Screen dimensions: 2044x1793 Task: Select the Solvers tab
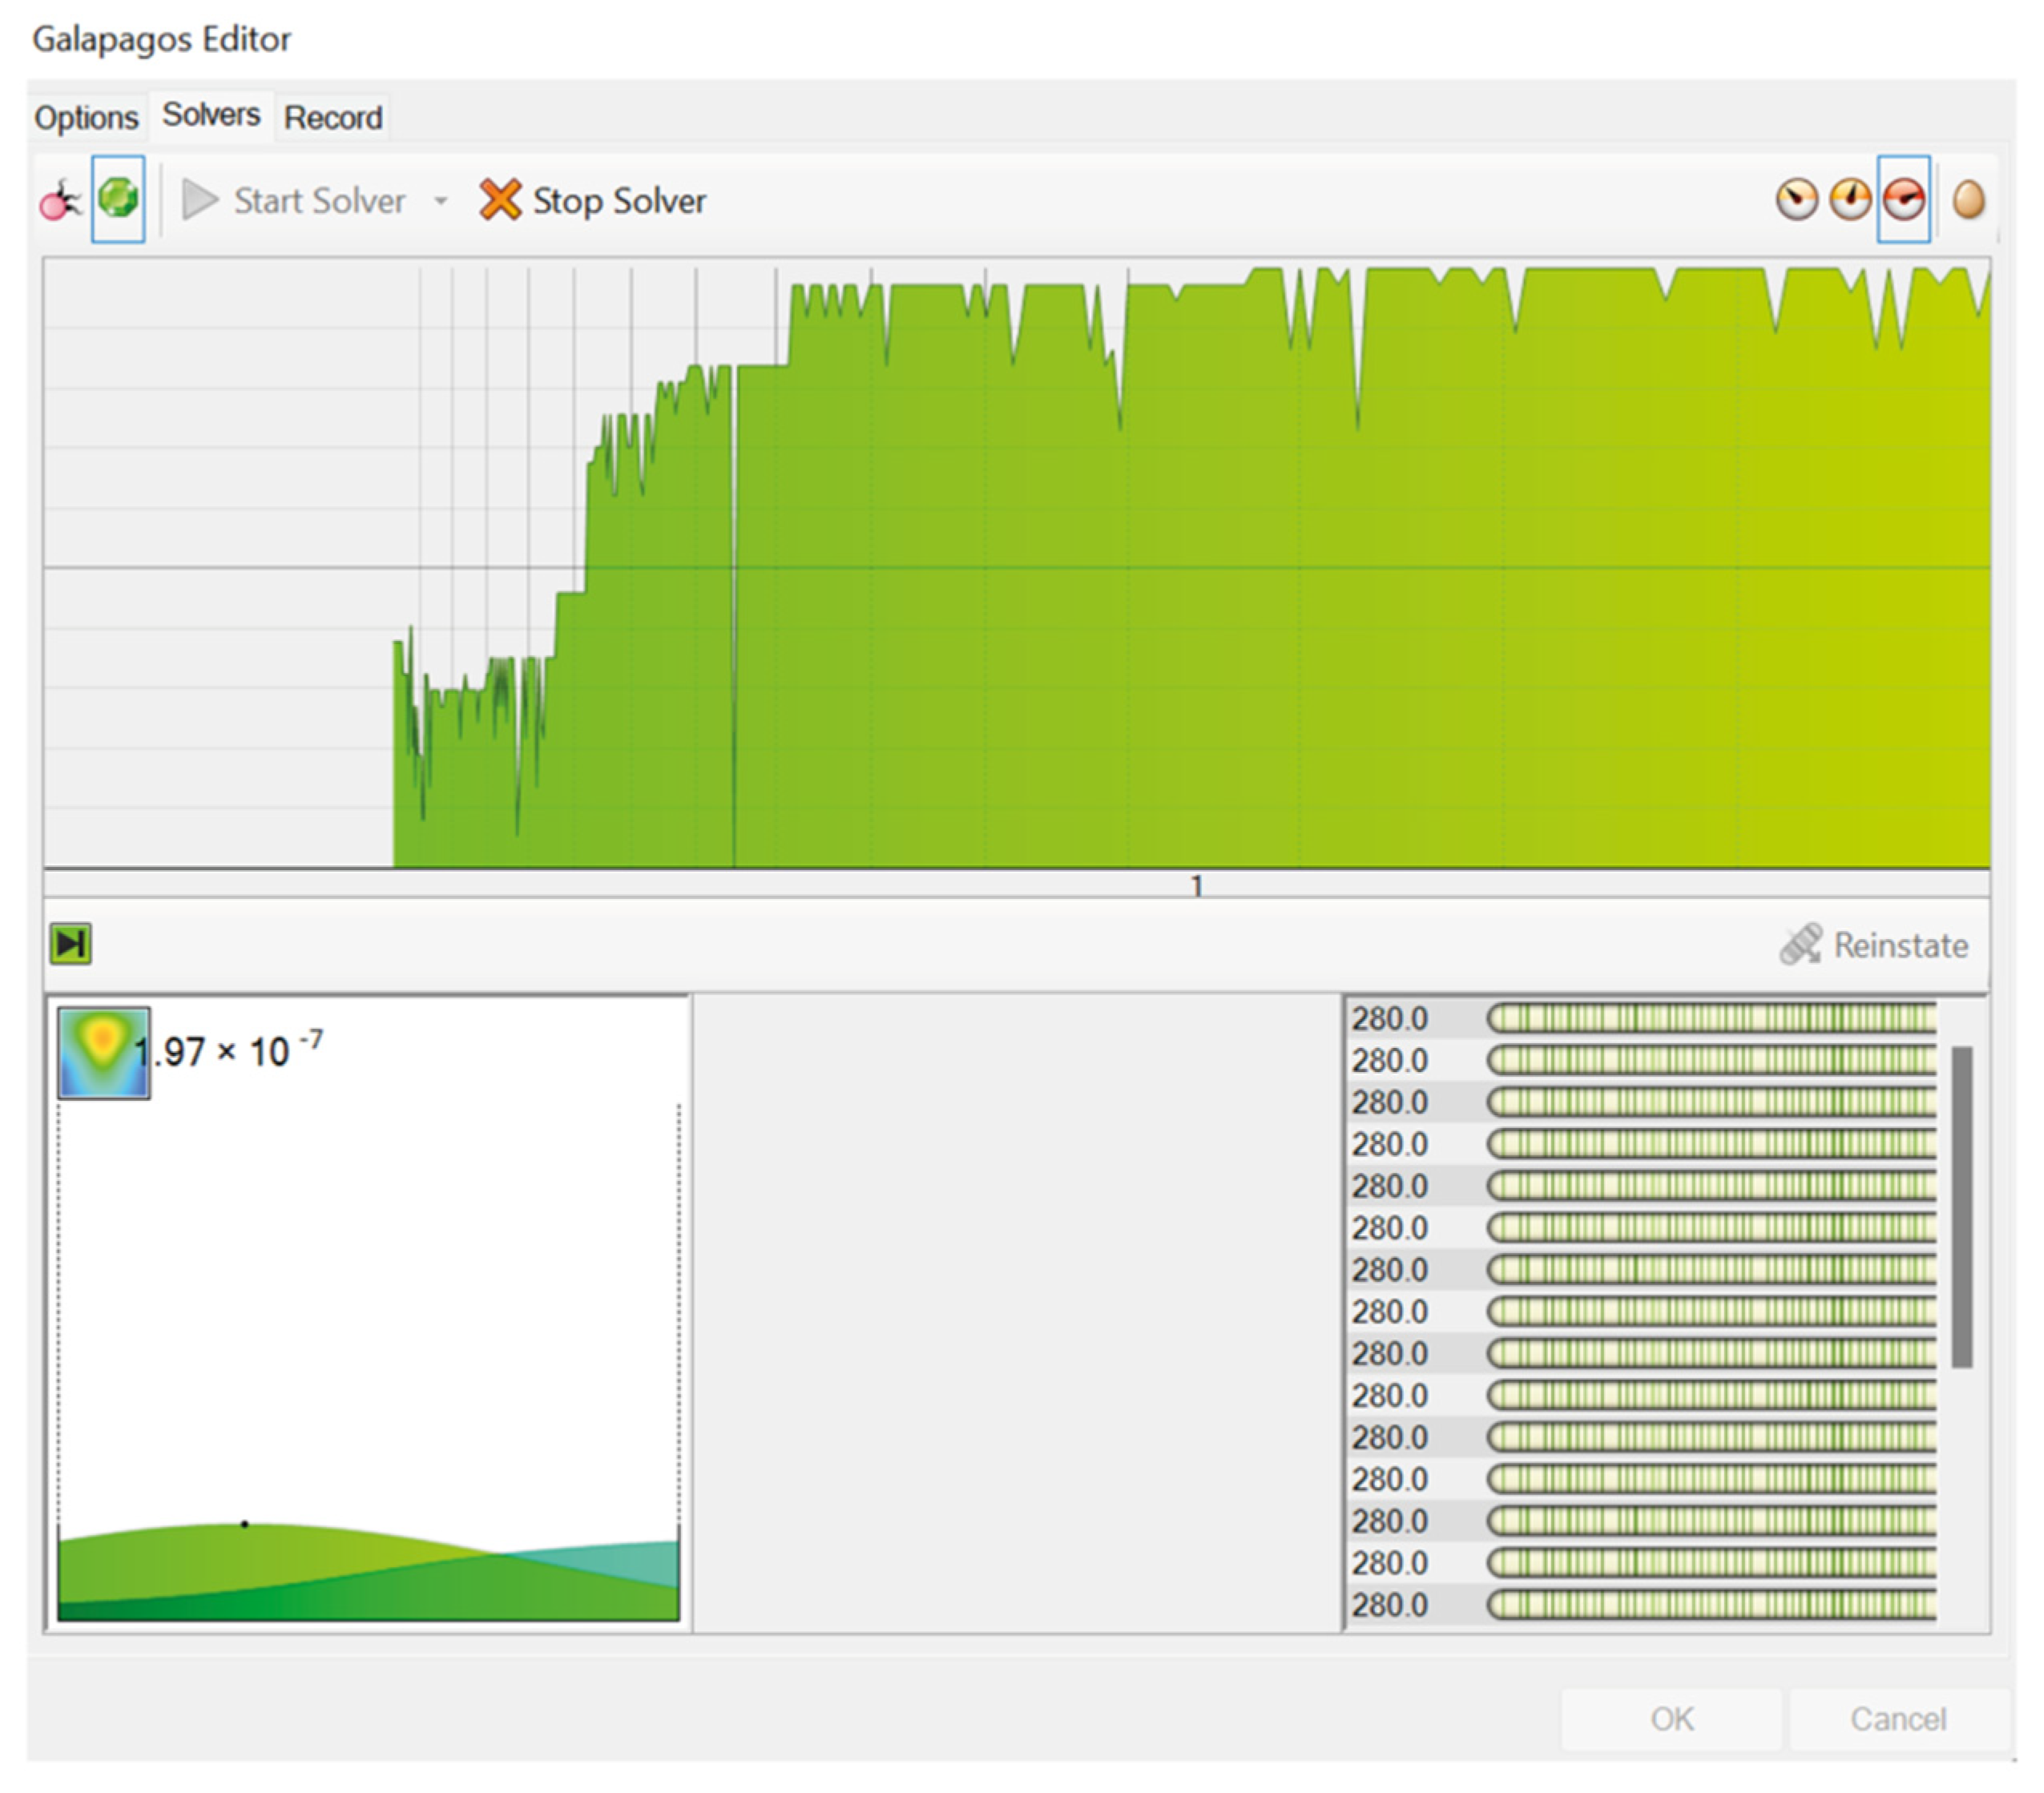pos(211,115)
